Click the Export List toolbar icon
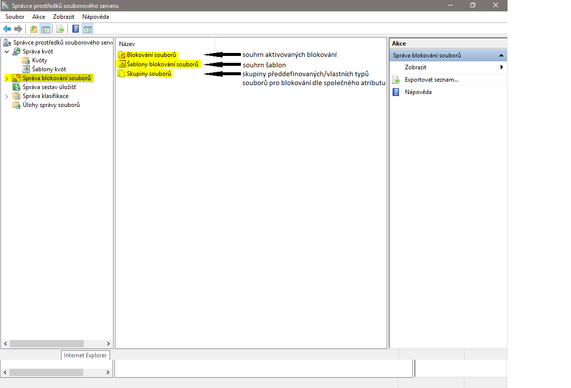 pos(60,29)
